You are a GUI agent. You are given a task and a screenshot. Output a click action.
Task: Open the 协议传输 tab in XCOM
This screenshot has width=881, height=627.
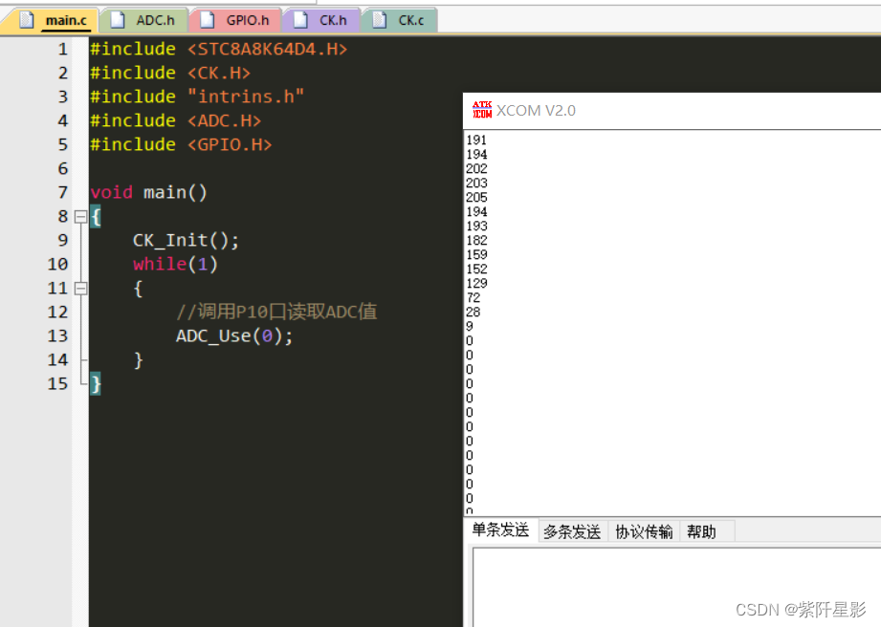(x=643, y=531)
